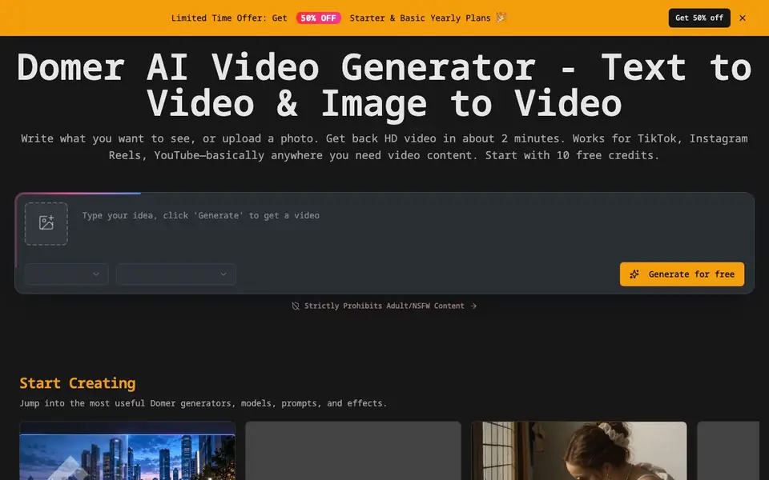Image resolution: width=769 pixels, height=480 pixels.
Task: Click arrow after NSFW Content notice
Action: pyautogui.click(x=473, y=306)
